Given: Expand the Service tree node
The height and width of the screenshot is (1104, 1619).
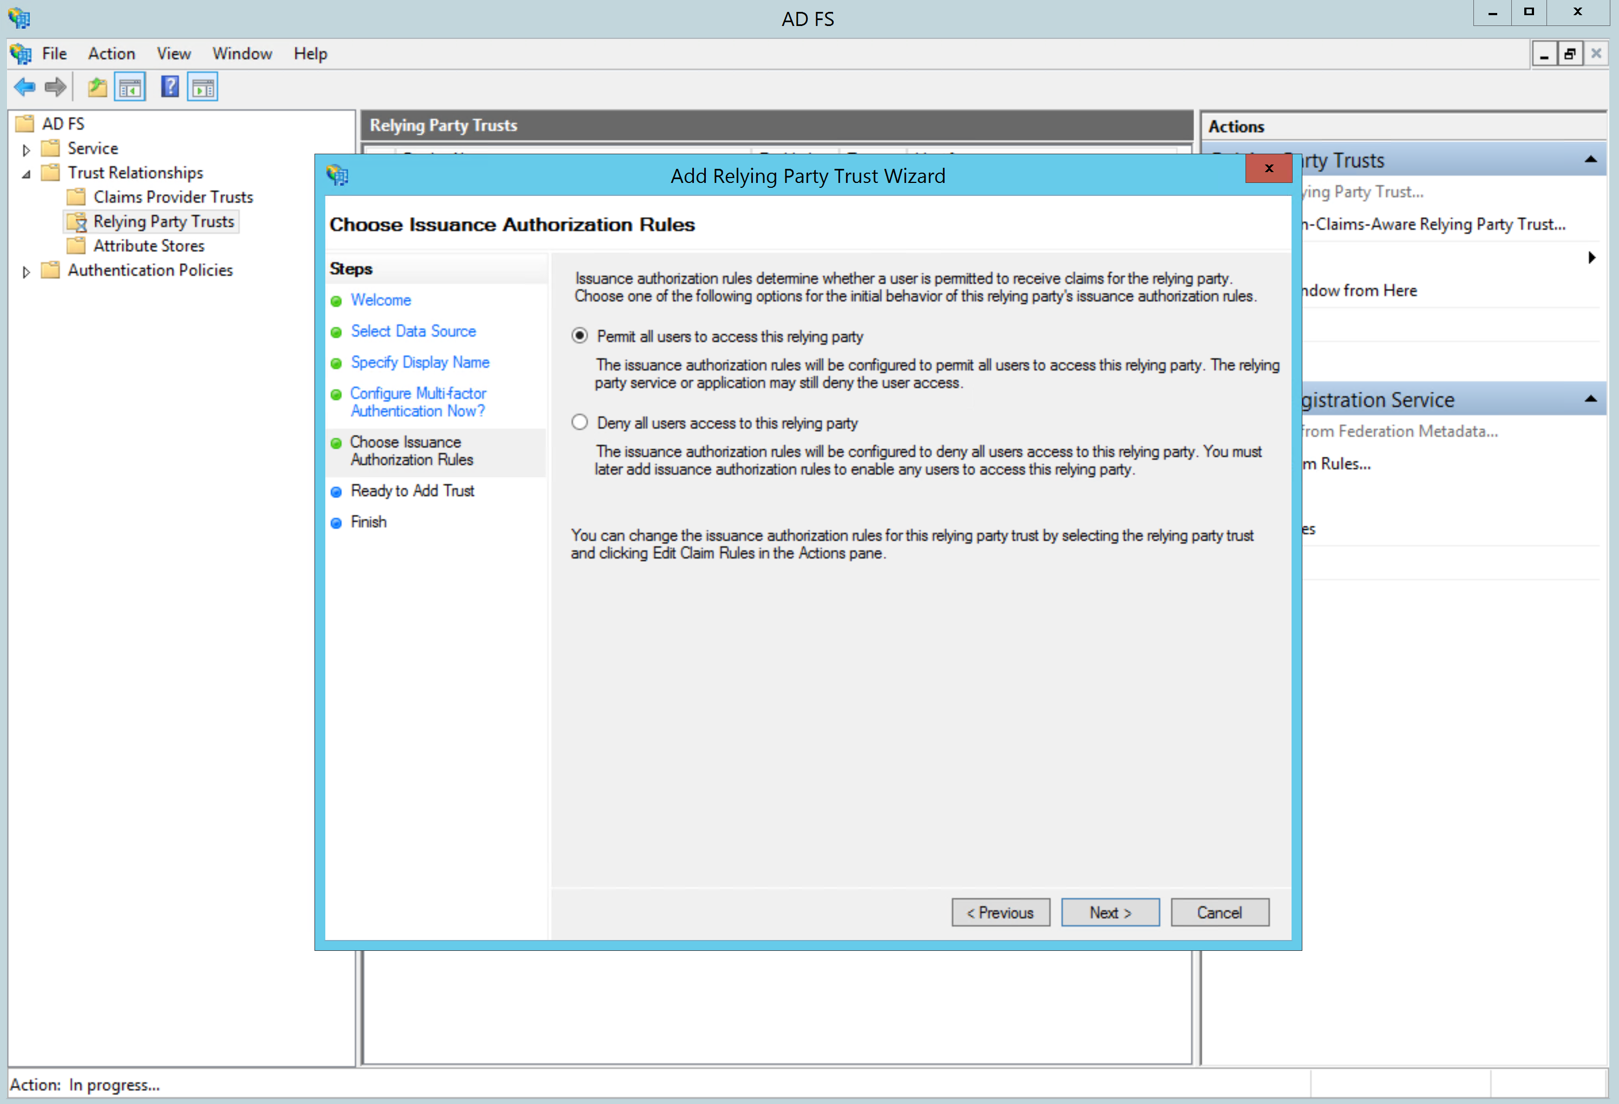Looking at the screenshot, I should point(27,150).
